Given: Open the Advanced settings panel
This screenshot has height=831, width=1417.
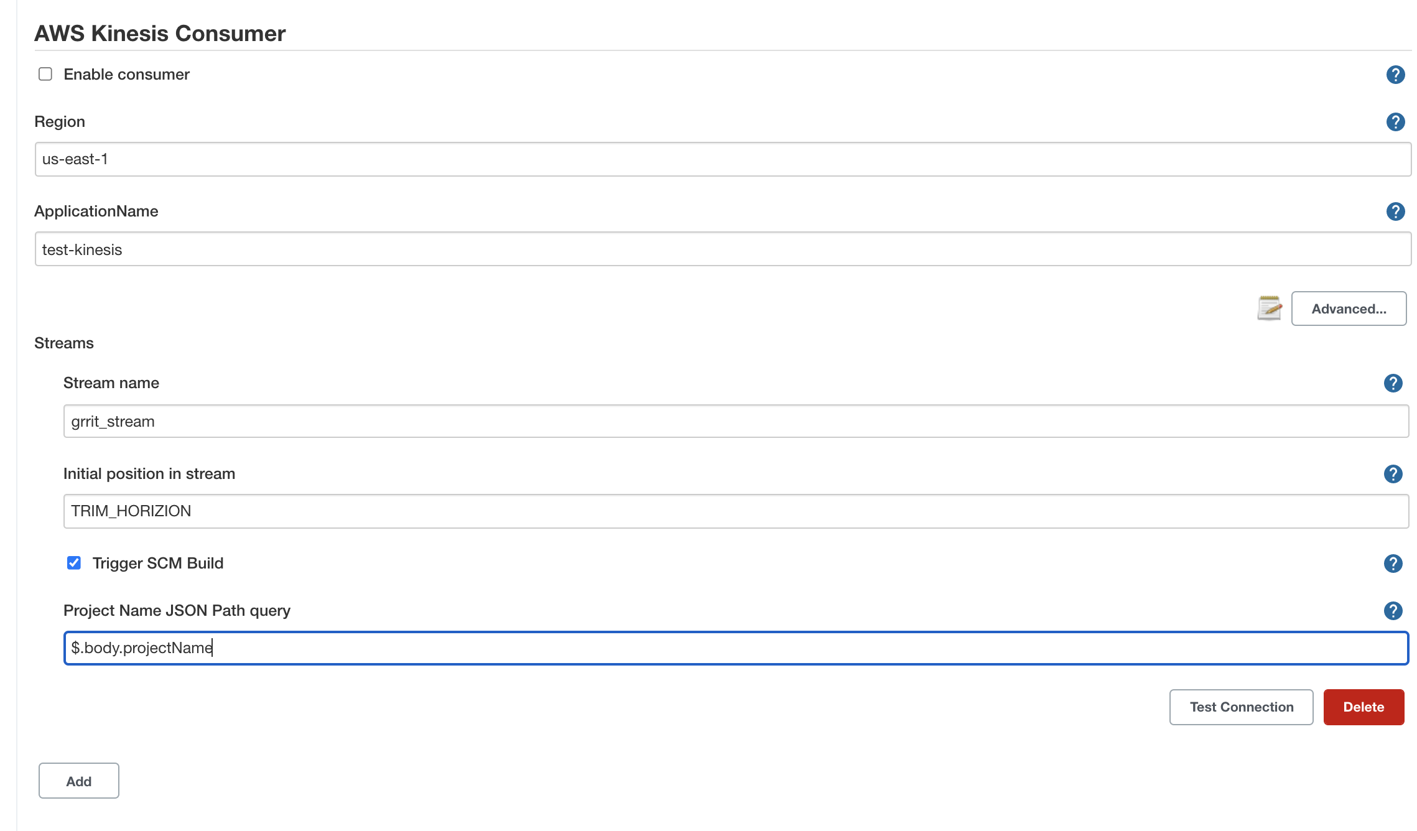Looking at the screenshot, I should pyautogui.click(x=1348, y=308).
